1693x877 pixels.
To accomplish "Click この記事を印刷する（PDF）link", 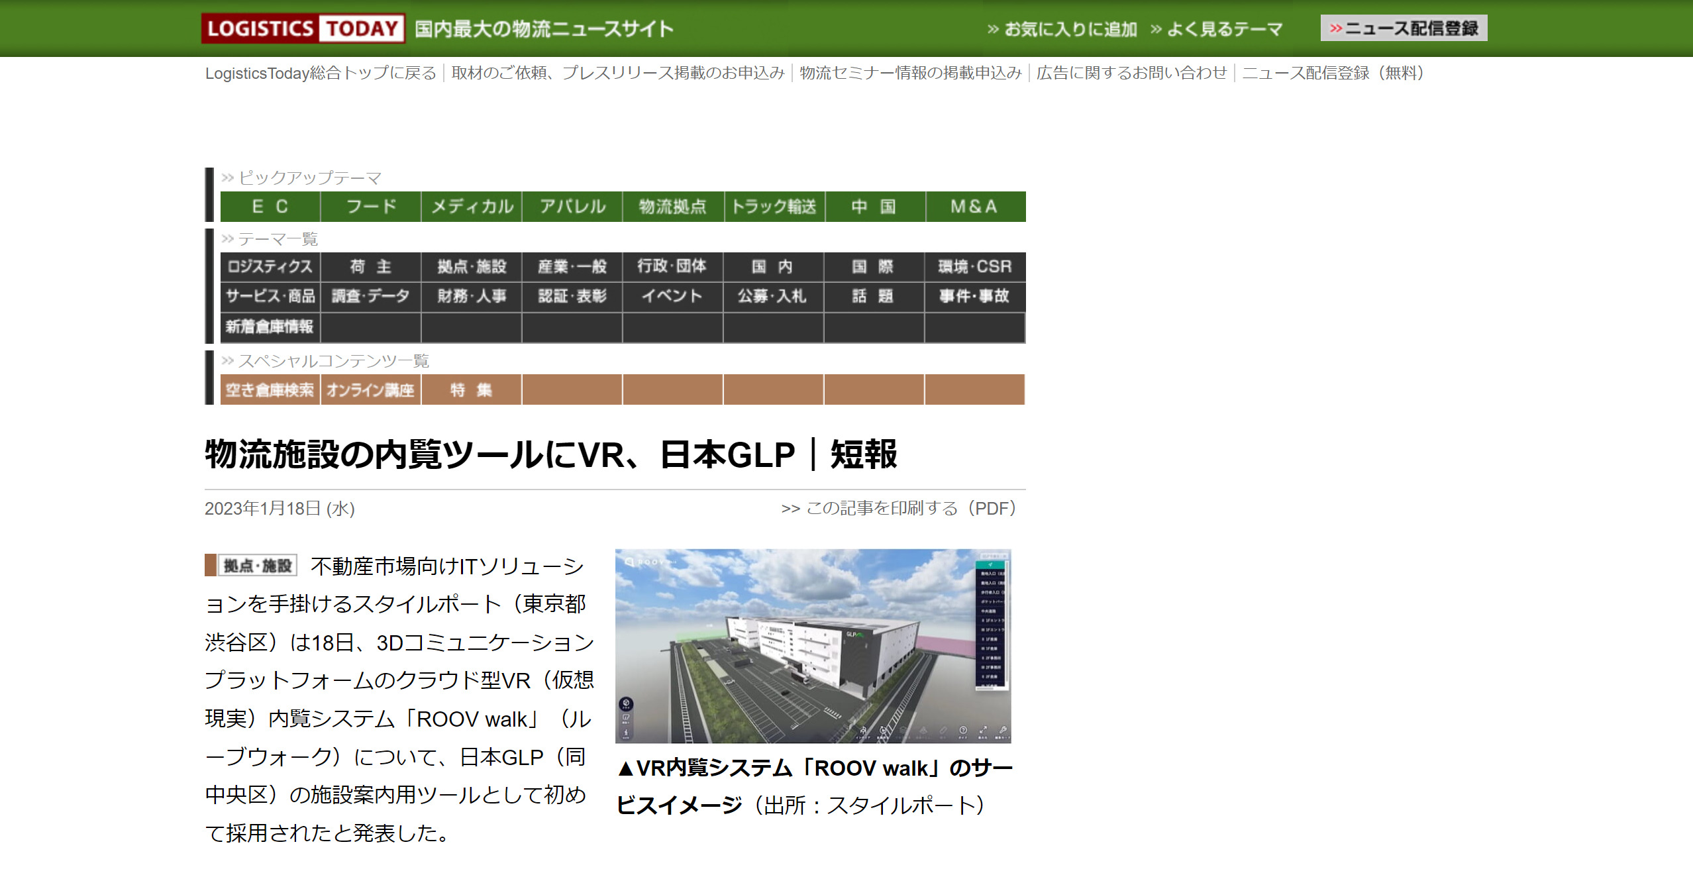I will point(902,508).
